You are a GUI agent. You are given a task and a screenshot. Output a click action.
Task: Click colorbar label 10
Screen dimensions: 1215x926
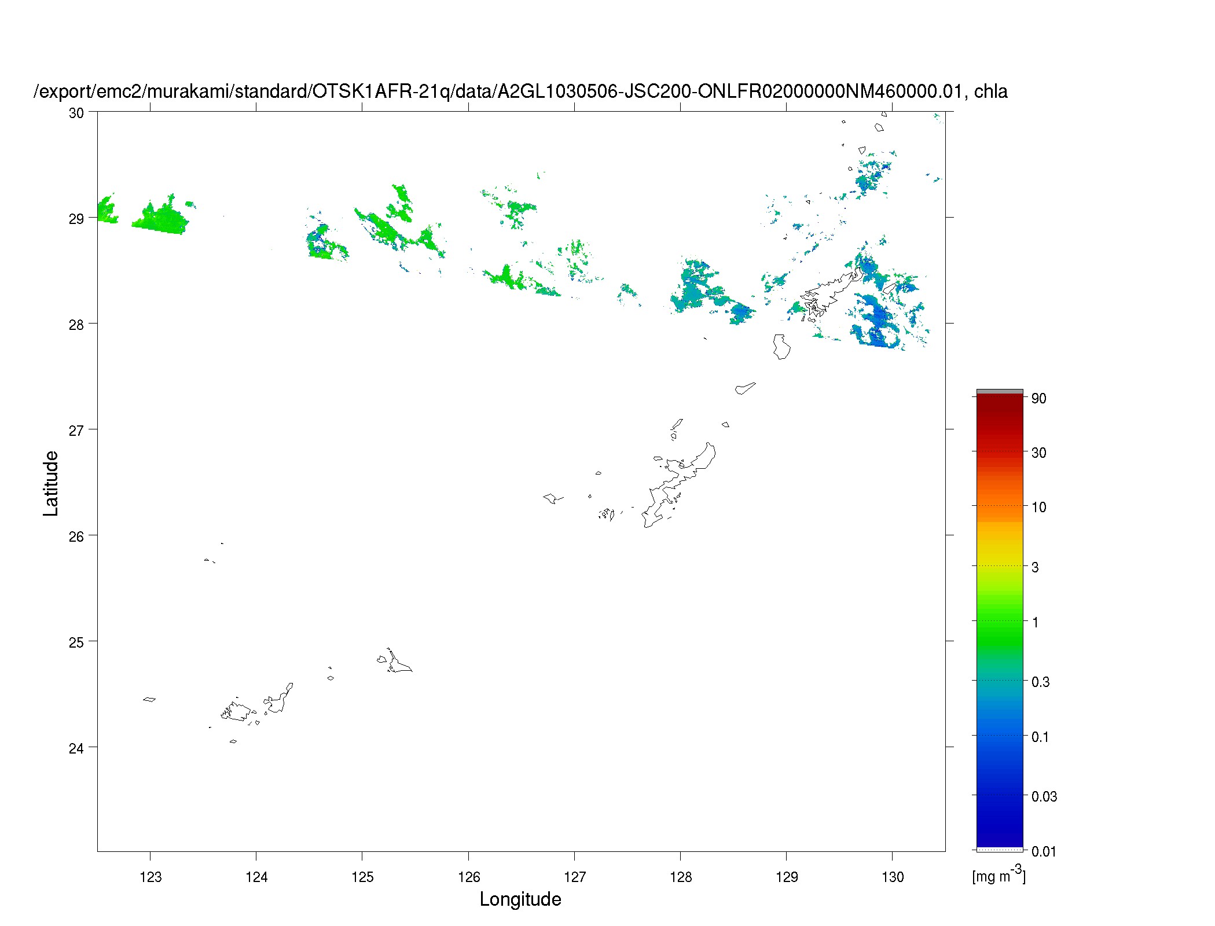[1038, 507]
